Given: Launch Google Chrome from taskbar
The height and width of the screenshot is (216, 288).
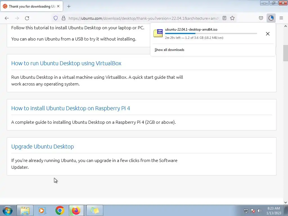Looking at the screenshot, I should (60, 210).
